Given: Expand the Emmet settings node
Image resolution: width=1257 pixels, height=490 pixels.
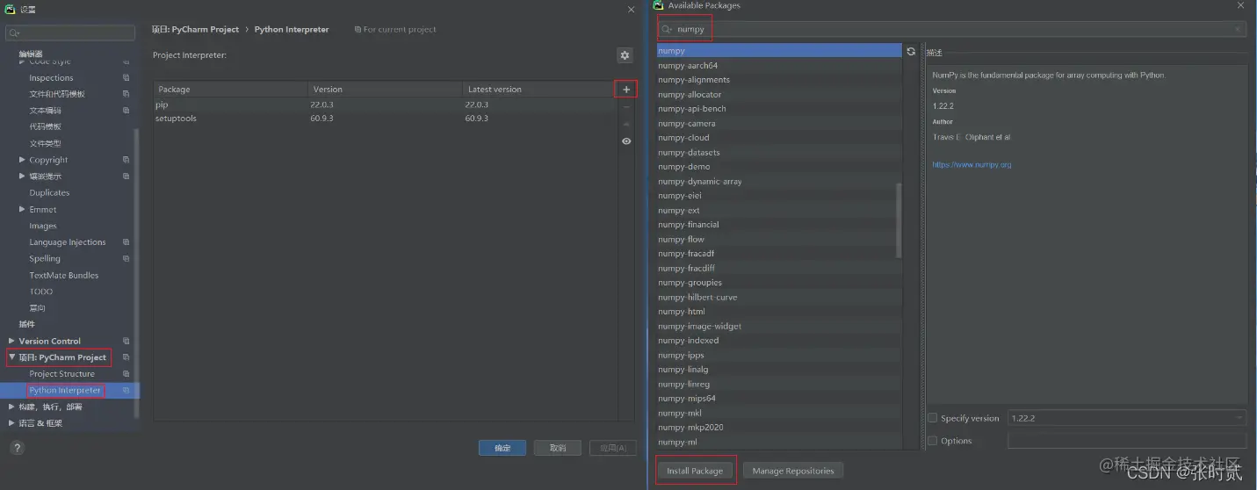Looking at the screenshot, I should [x=22, y=209].
